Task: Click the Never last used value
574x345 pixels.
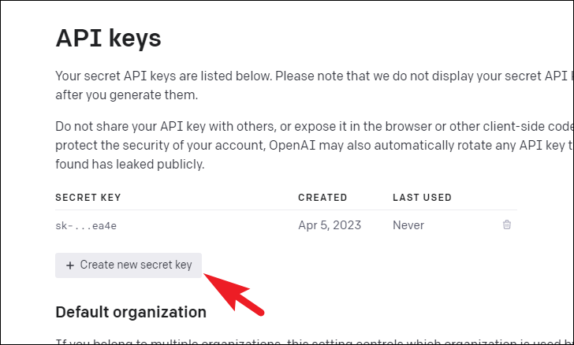Action: click(408, 225)
